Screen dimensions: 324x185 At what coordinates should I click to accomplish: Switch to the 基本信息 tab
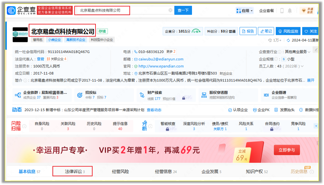coord(29,172)
